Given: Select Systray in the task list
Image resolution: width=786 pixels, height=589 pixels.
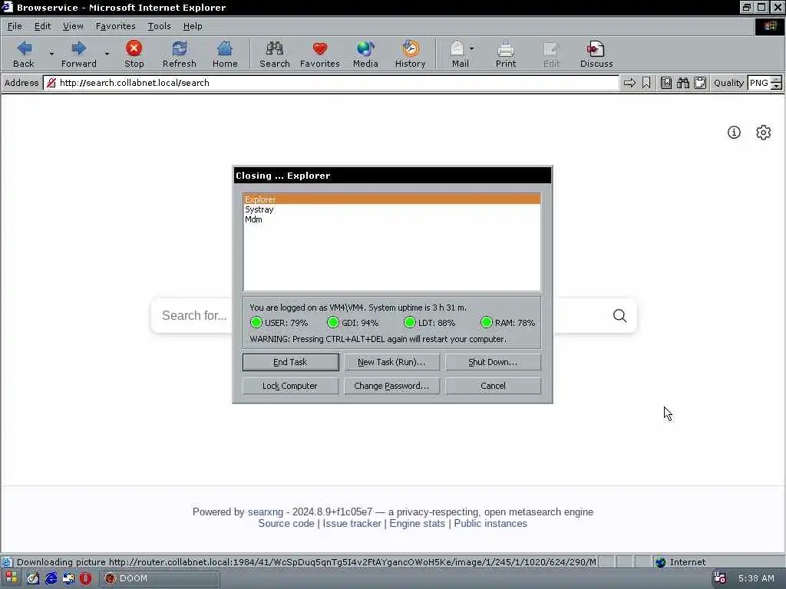Looking at the screenshot, I should [391, 209].
